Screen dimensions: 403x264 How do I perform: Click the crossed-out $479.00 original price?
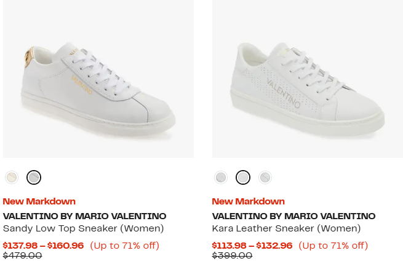[x=22, y=256]
